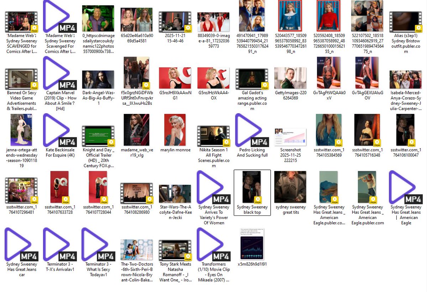Select the Knight and Day Official Trailer video file

pos(98,136)
